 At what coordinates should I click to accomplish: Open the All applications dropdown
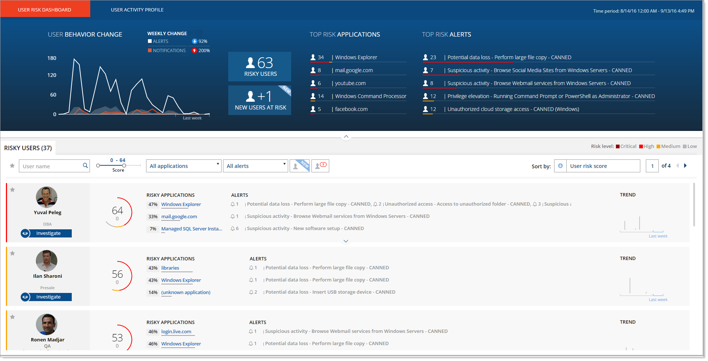tap(183, 166)
